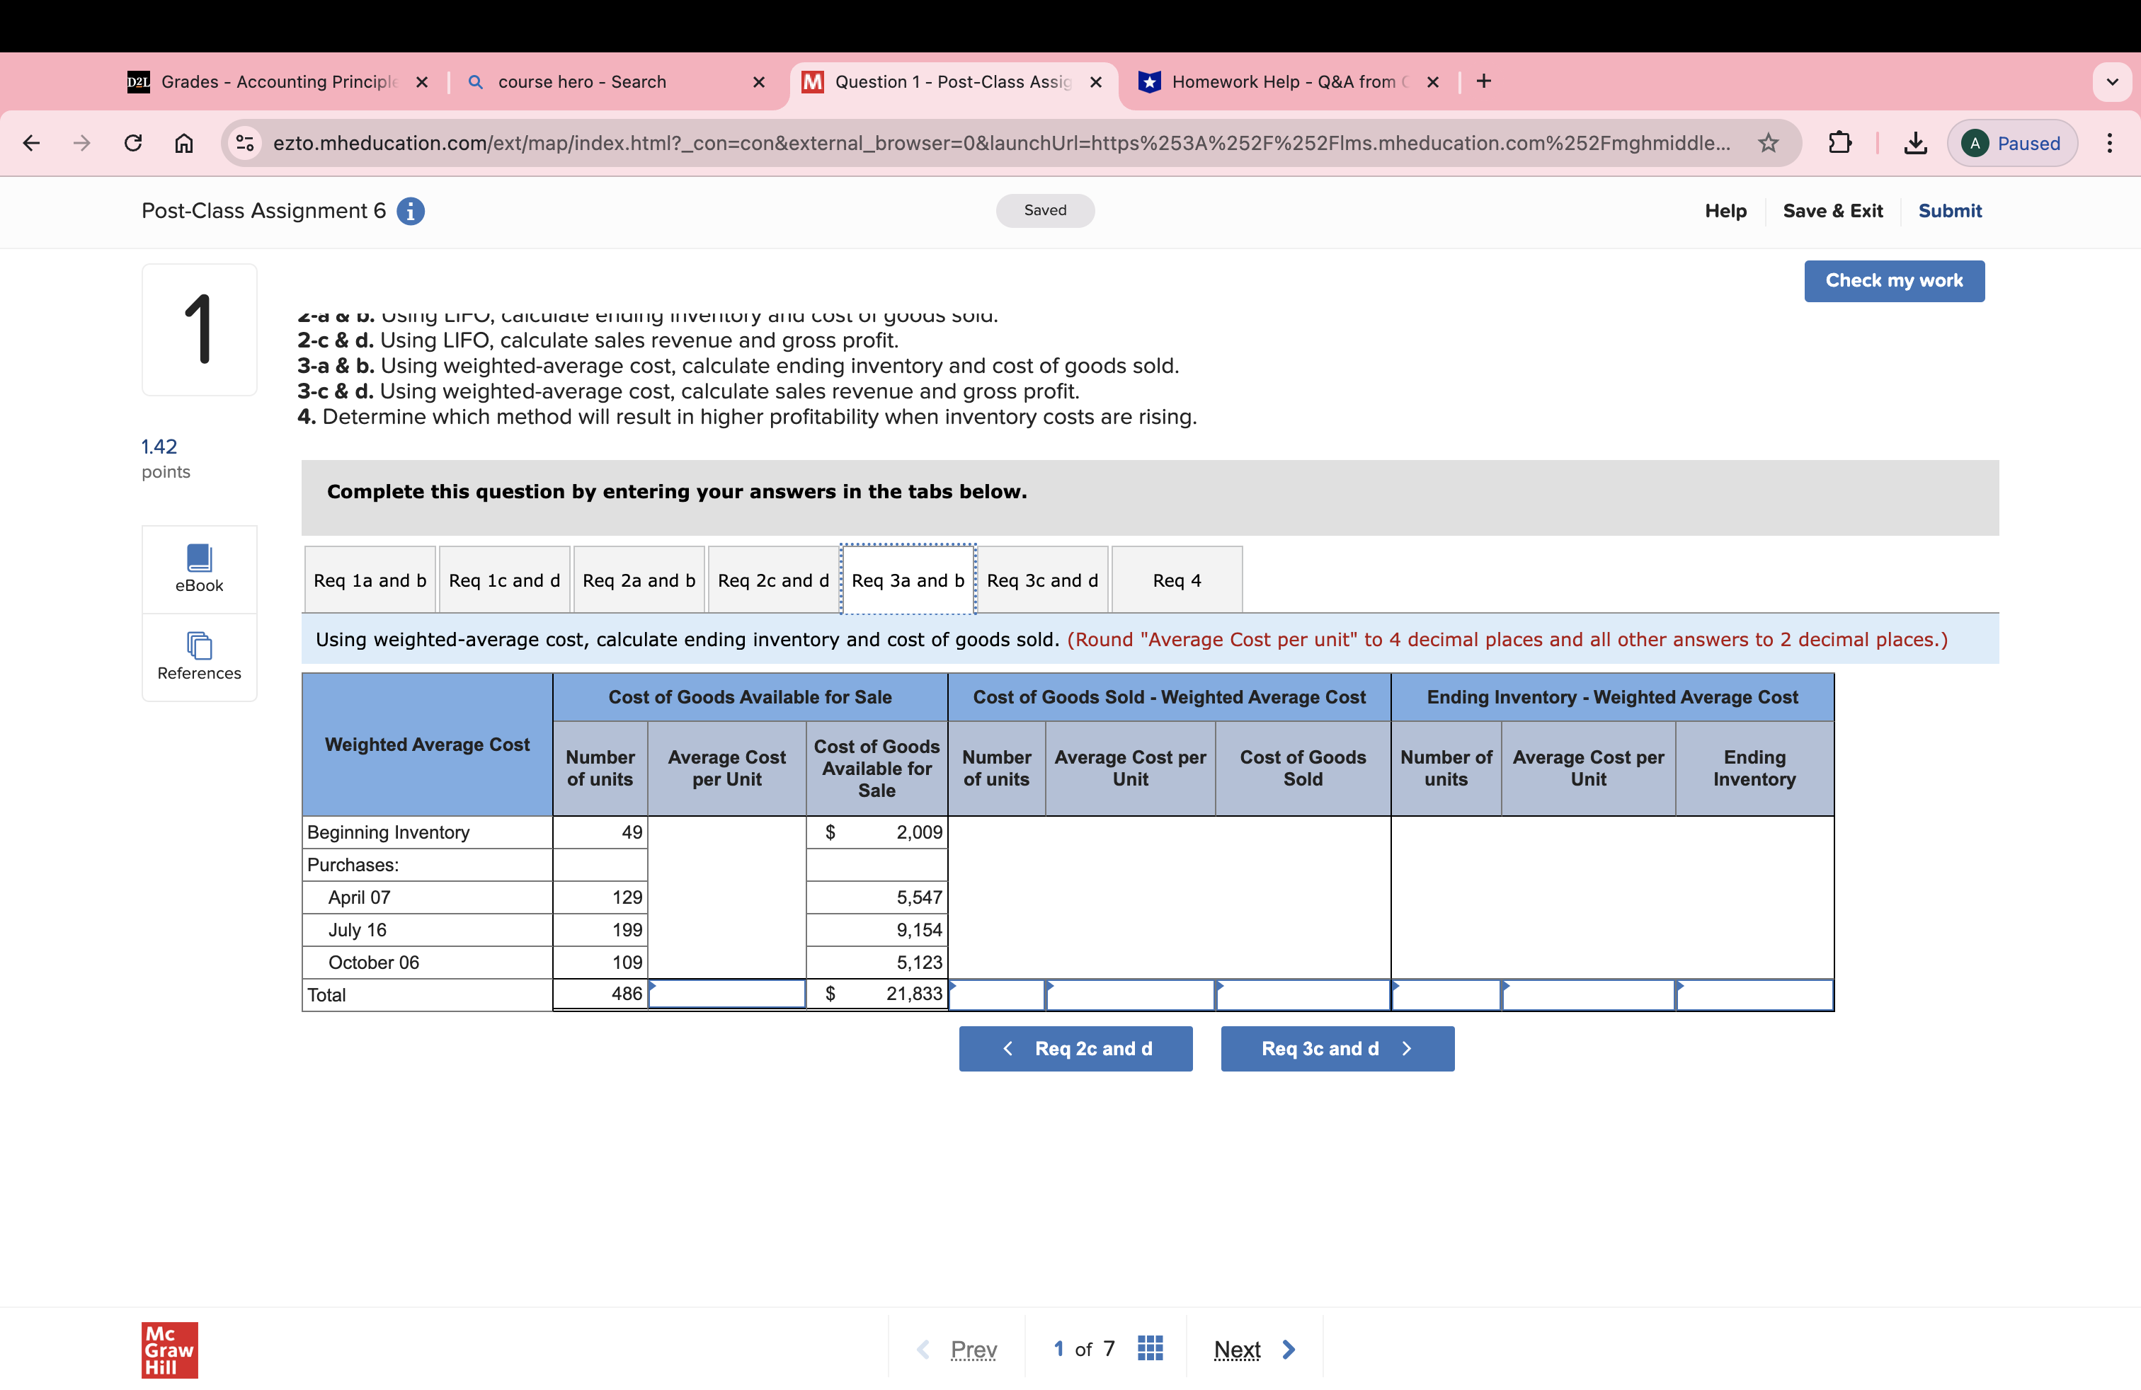Click the assignment info icon
This screenshot has height=1390, width=2141.
(x=410, y=212)
